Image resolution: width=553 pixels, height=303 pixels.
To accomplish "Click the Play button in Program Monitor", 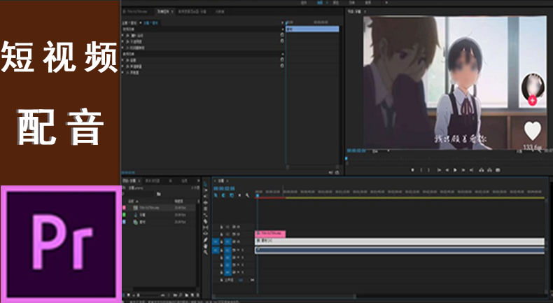I will point(455,169).
